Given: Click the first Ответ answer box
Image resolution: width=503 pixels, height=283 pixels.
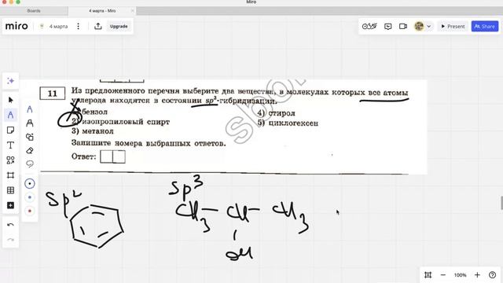Looking at the screenshot, I should 106,156.
